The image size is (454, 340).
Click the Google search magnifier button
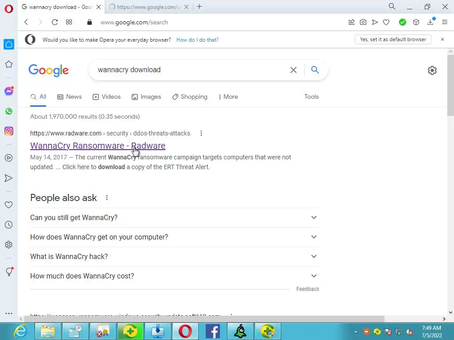(x=315, y=70)
